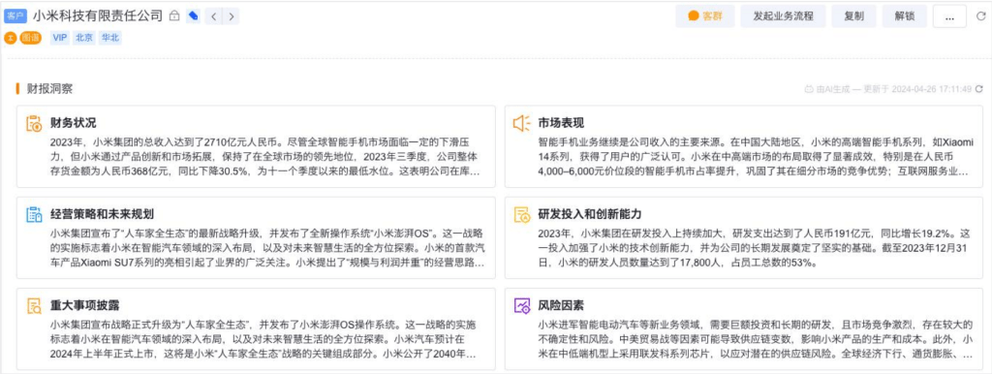
Task: Click the orange round icon before 图谱 tag
Action: pos(10,38)
